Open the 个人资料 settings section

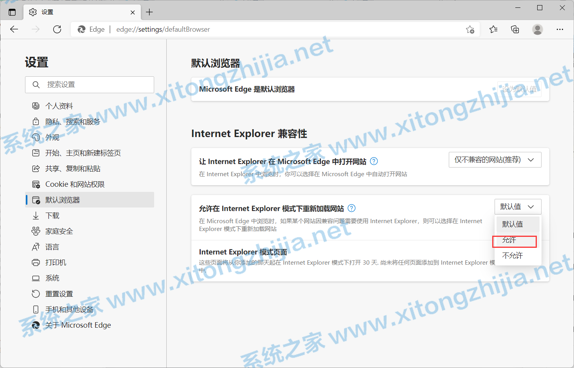pyautogui.click(x=59, y=106)
